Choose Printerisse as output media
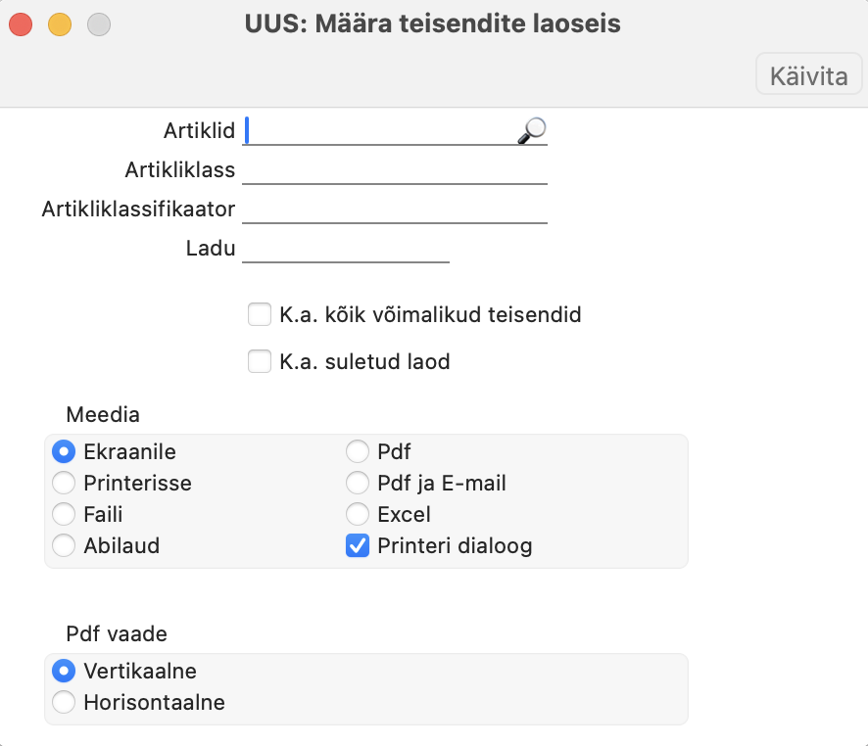868x746 pixels. click(64, 483)
